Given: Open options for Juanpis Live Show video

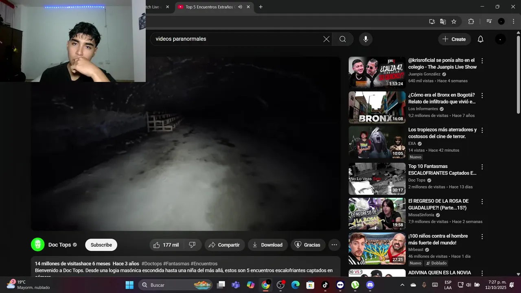Looking at the screenshot, I should [482, 61].
